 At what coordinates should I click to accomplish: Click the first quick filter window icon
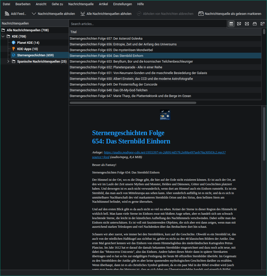click(231, 24)
